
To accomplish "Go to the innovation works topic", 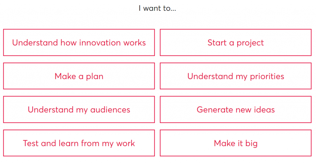I will point(79,42).
